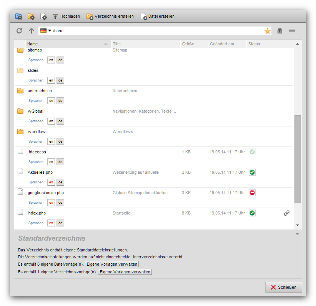316x306 pixels.
Task: Click Datei erstellen toolbar button
Action: 158,16
